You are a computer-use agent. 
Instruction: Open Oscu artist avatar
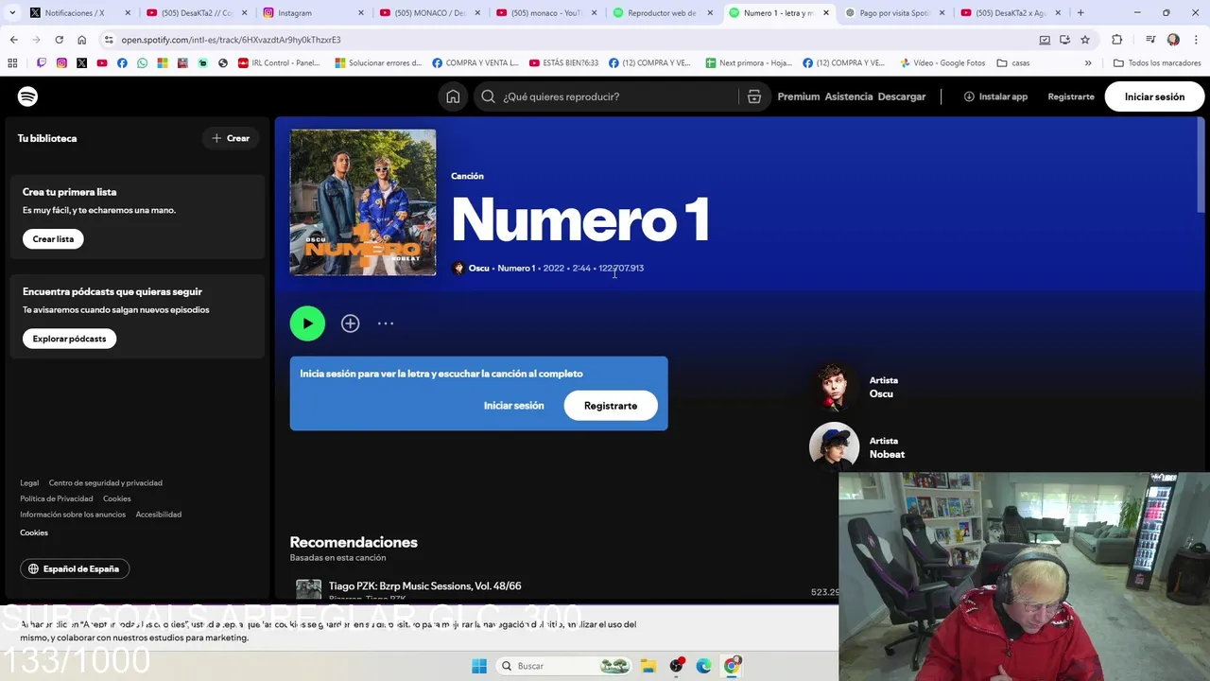(834, 386)
